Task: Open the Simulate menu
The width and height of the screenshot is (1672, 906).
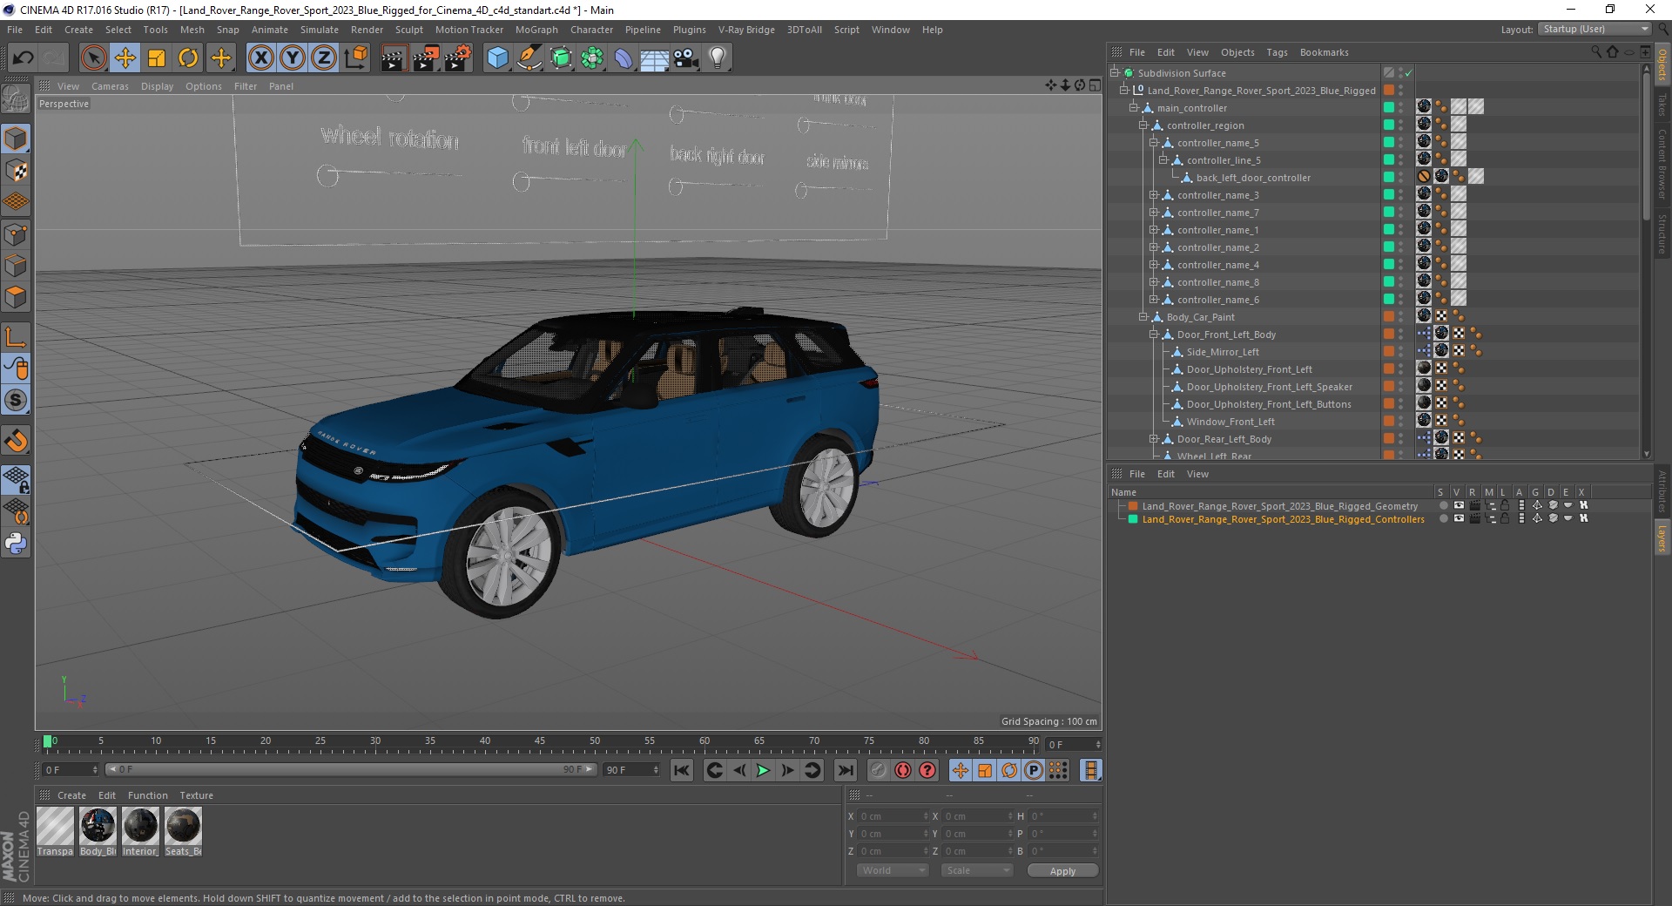Action: coord(320,30)
